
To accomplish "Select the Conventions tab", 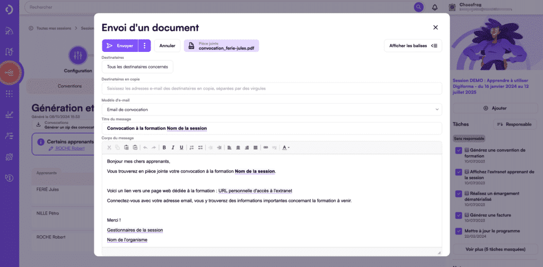I will point(69,86).
